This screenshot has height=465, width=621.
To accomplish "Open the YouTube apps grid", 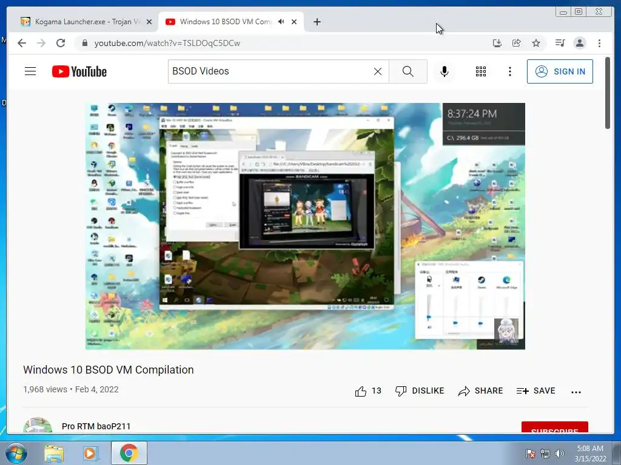I will [x=481, y=71].
